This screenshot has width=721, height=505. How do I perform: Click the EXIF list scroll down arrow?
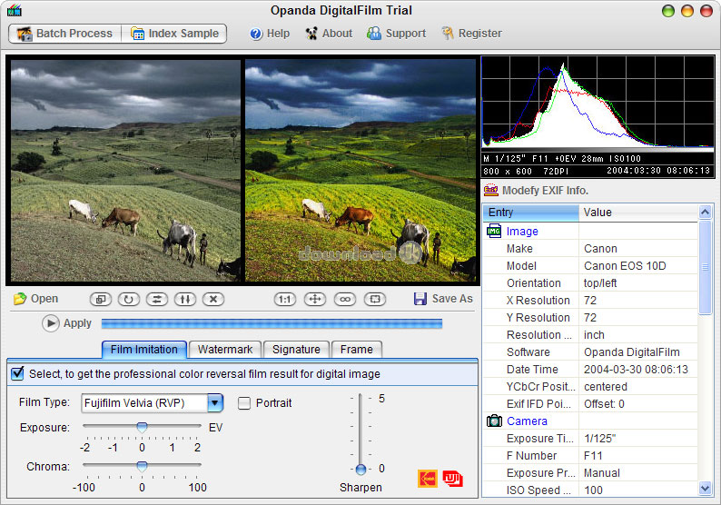[705, 488]
